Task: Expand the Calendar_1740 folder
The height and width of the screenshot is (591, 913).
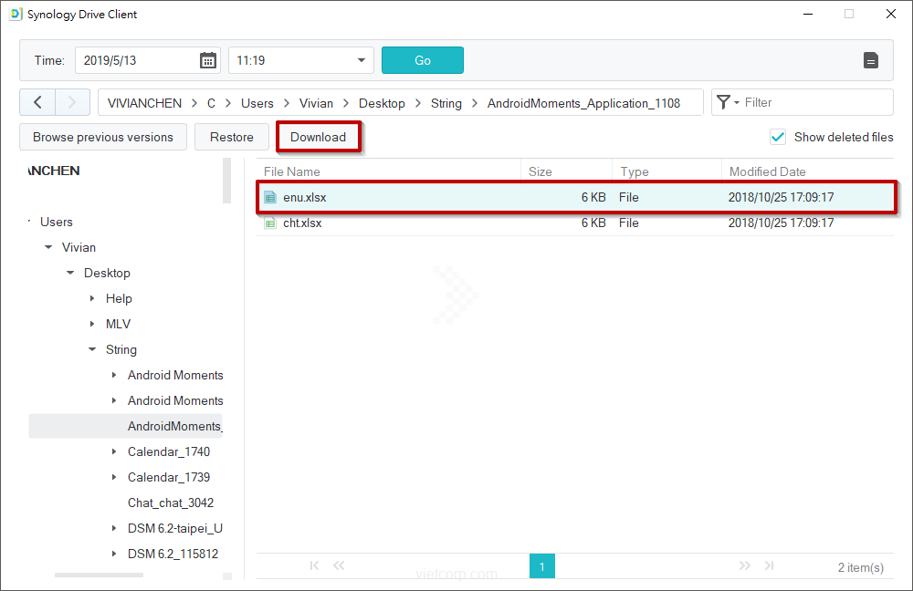Action: [x=114, y=451]
